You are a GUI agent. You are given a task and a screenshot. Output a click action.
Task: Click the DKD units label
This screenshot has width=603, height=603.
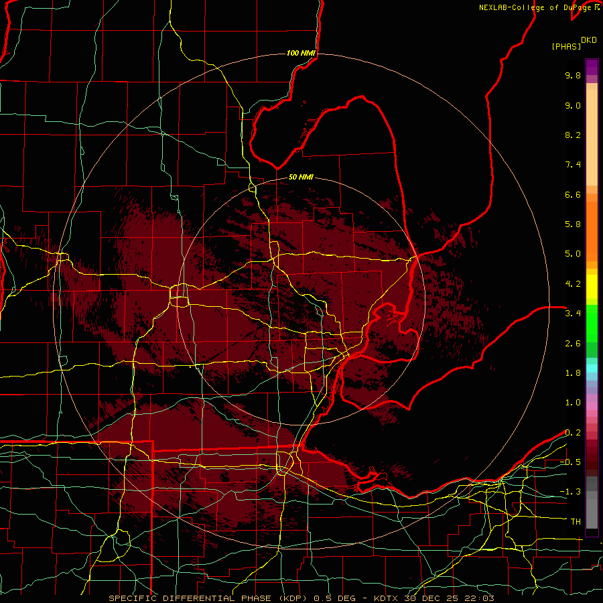[x=588, y=40]
